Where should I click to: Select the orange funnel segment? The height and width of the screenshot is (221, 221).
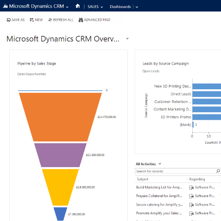pos(61,117)
